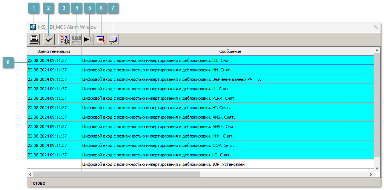This screenshot has height=190, width=384.
Task: Click the Сообщение column header
Action: click(230, 51)
